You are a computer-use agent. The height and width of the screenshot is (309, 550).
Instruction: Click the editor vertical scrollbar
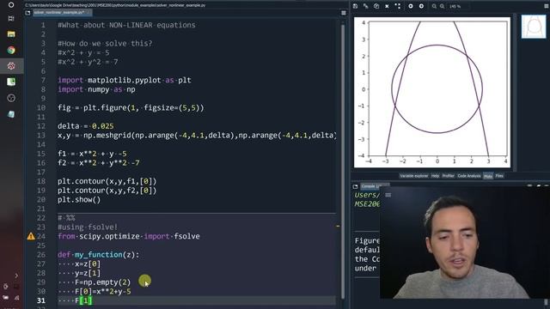tap(343, 161)
